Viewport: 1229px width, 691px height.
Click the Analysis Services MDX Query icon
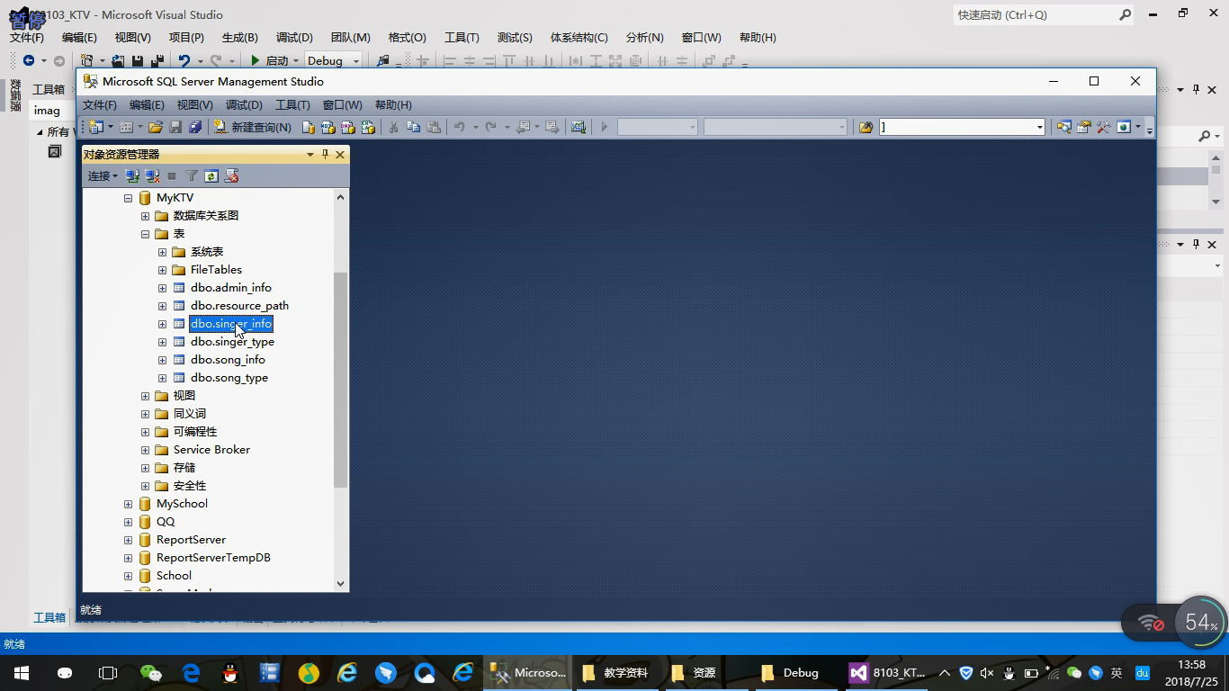pyautogui.click(x=328, y=127)
